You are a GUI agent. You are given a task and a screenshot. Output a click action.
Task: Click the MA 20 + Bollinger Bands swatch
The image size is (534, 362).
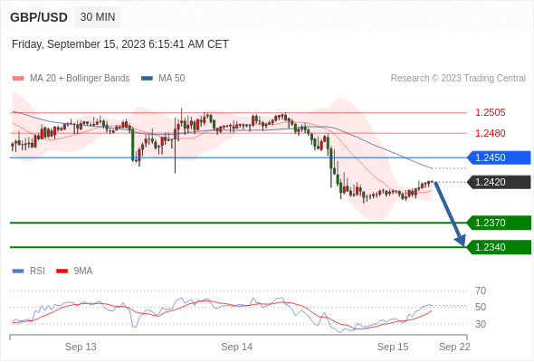click(x=18, y=79)
